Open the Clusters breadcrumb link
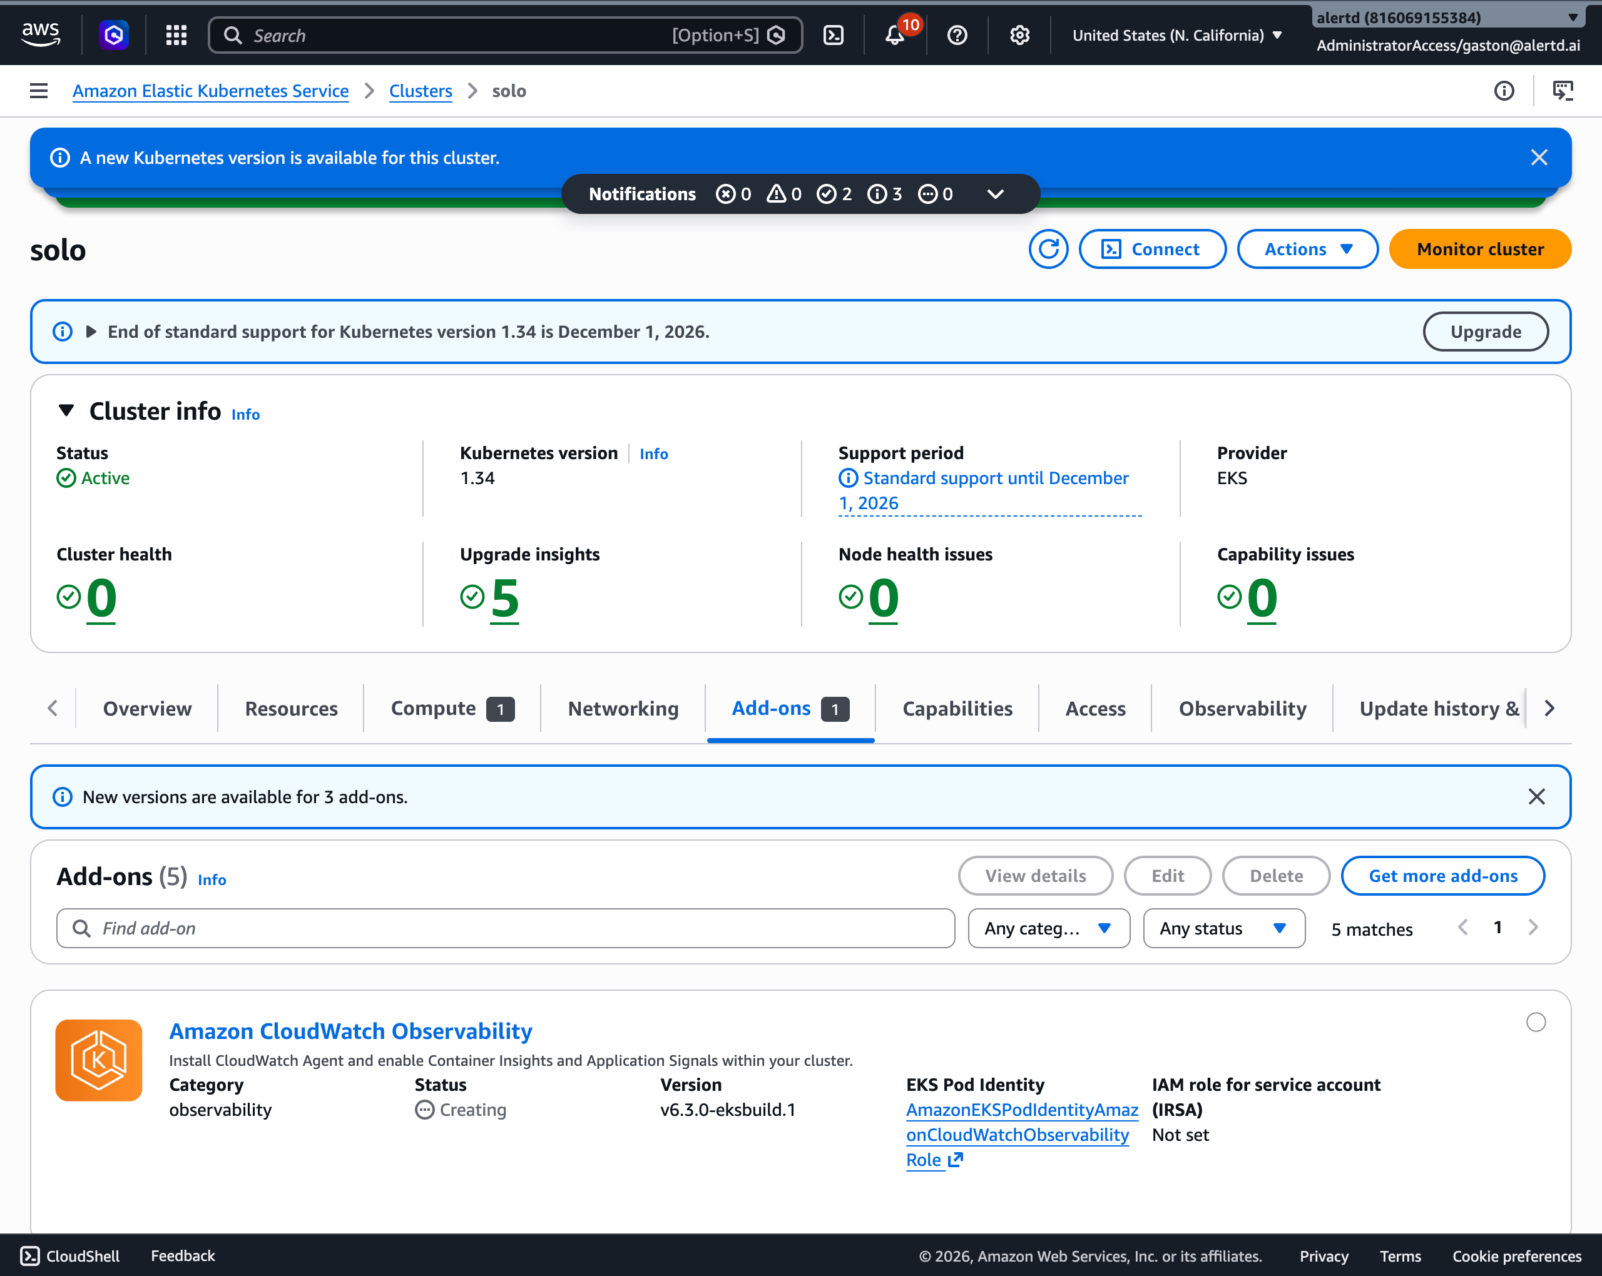 pos(421,91)
